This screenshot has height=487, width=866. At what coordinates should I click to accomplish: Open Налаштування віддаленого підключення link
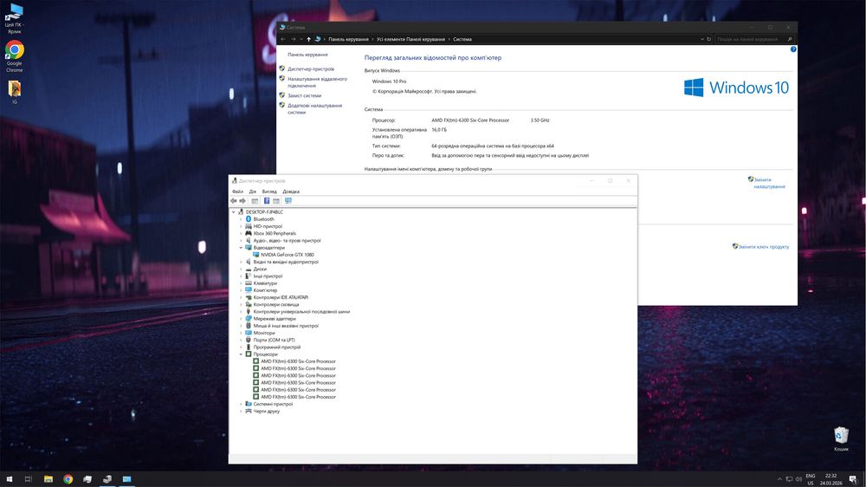click(x=317, y=82)
